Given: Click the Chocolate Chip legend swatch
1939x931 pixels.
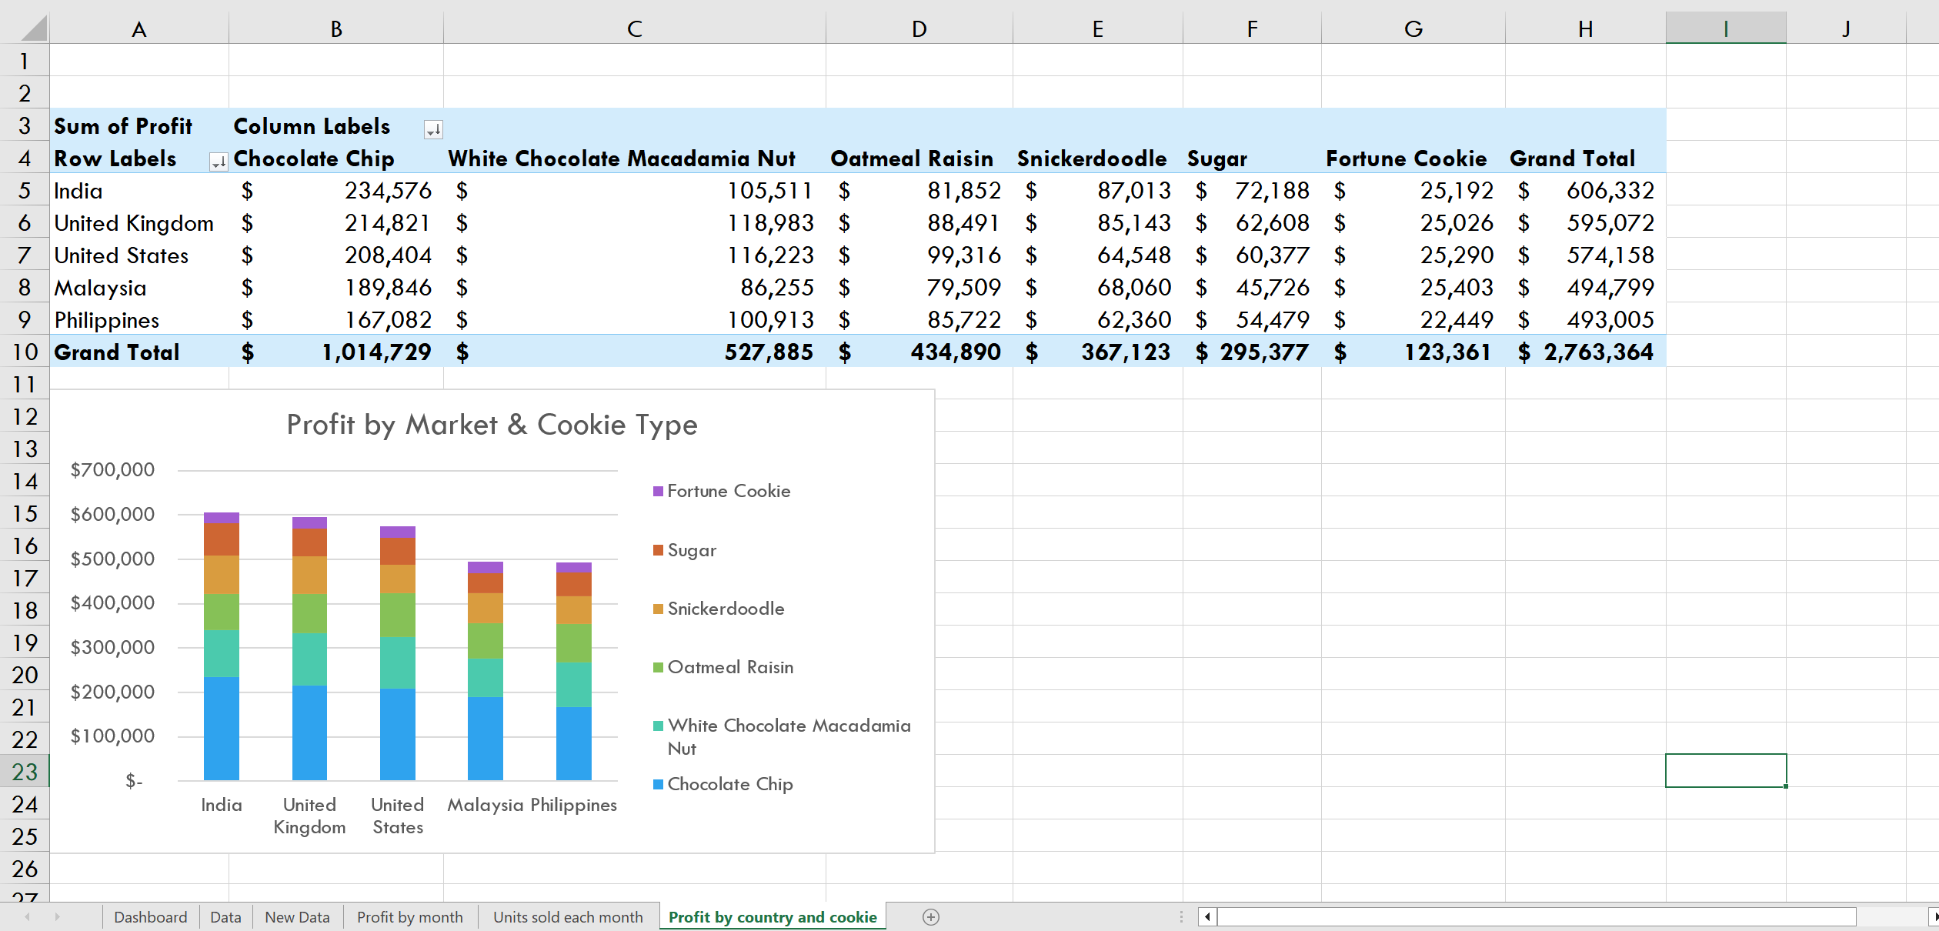Looking at the screenshot, I should click(658, 784).
